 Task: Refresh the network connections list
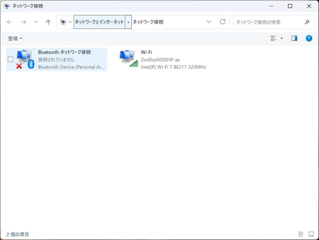pyautogui.click(x=222, y=22)
